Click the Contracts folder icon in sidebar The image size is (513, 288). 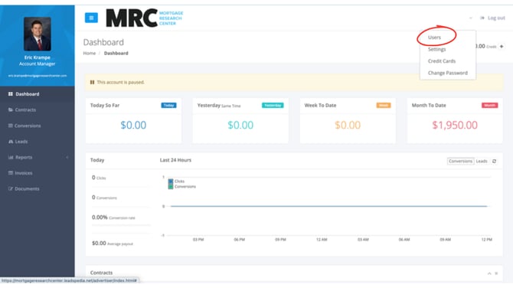pyautogui.click(x=11, y=110)
